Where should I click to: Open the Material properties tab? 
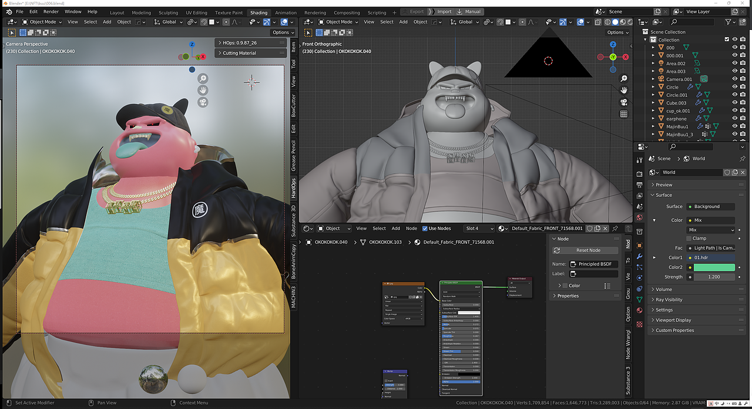639,310
